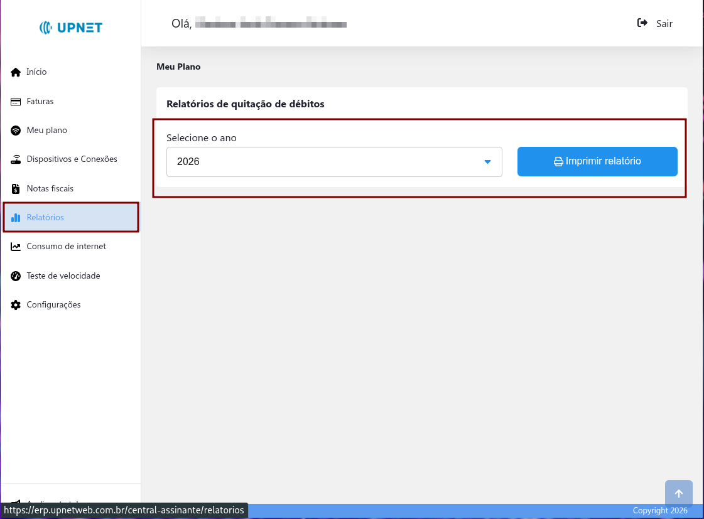Click the speedometer icon for Teste de velocidade
The height and width of the screenshot is (519, 704).
tap(16, 276)
